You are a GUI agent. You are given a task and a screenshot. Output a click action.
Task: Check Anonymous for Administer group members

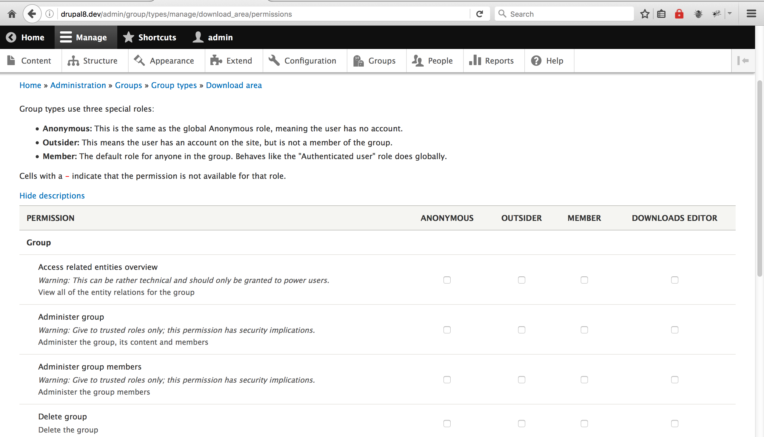tap(447, 380)
